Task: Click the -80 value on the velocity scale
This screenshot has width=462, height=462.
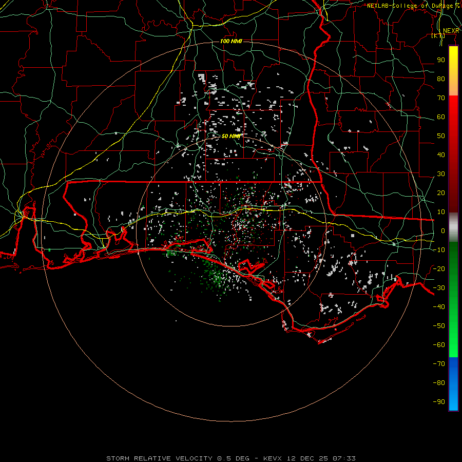Action: click(x=439, y=383)
